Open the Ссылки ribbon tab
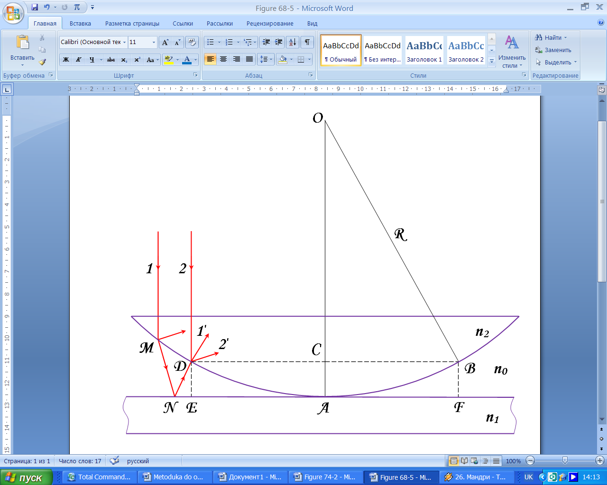Image resolution: width=607 pixels, height=485 pixels. coord(183,23)
